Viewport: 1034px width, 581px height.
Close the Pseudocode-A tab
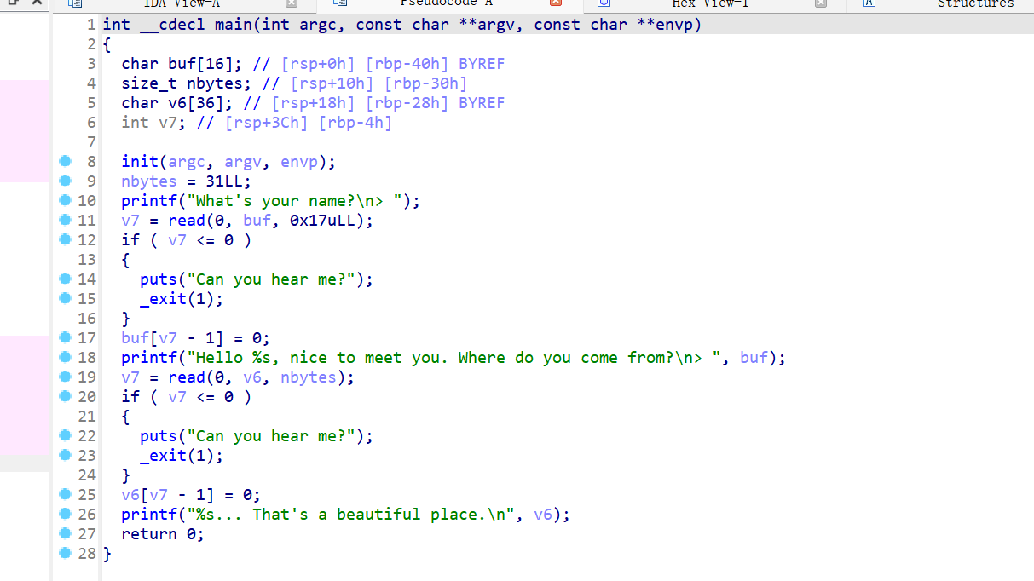pyautogui.click(x=555, y=3)
